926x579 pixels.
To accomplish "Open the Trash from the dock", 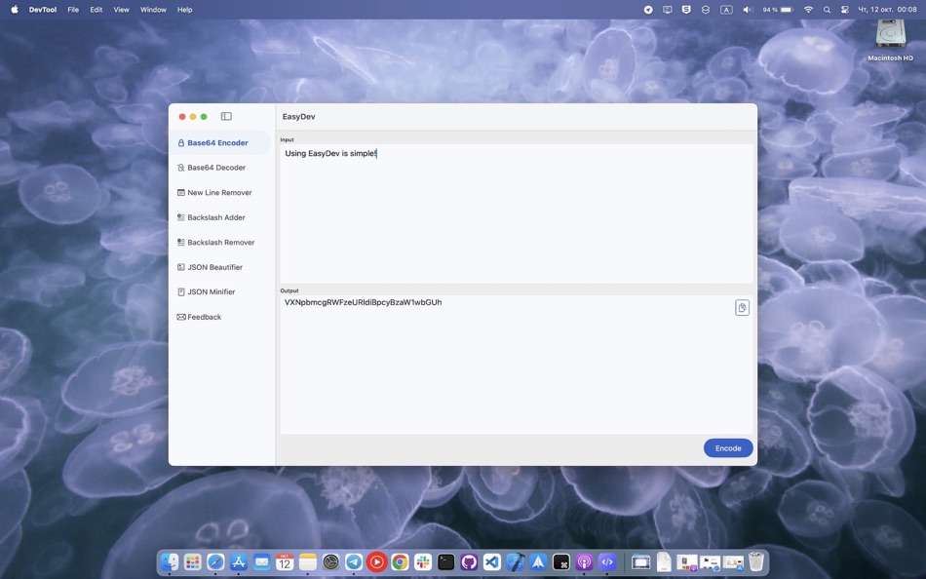I will (x=756, y=561).
